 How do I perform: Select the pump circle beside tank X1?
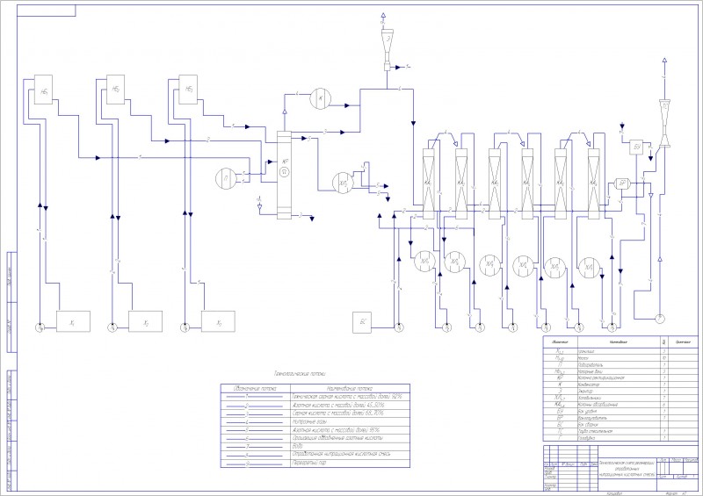click(40, 328)
